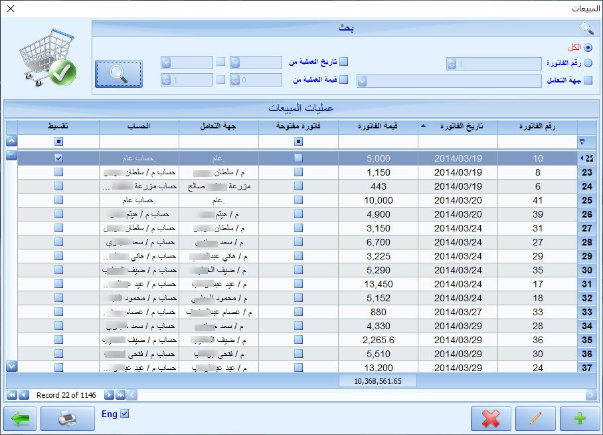603x435 pixels.
Task: Go to the first record button
Action: 13,394
